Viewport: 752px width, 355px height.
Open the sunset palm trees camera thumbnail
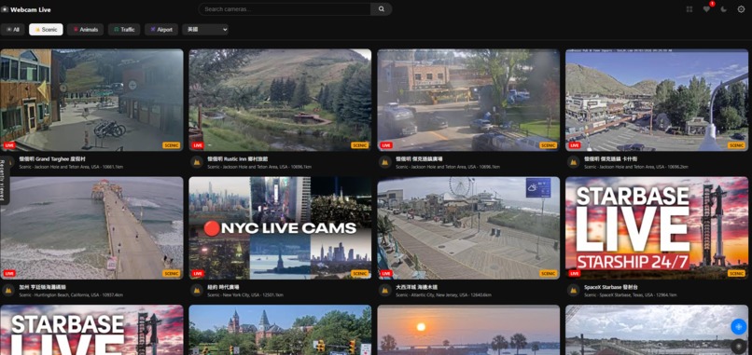point(468,330)
